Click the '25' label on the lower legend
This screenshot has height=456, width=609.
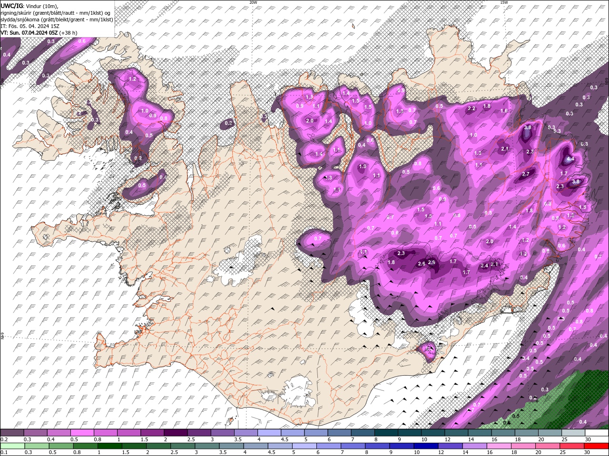point(564,453)
